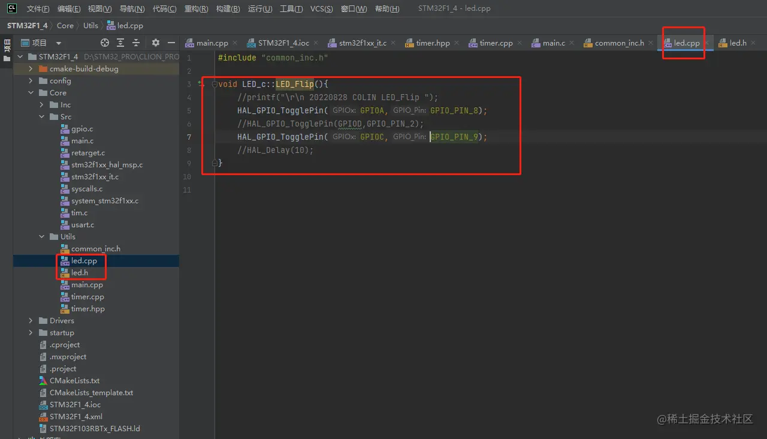Select CMakeLists.txt in the project tree
Image resolution: width=767 pixels, height=439 pixels.
[75, 381]
